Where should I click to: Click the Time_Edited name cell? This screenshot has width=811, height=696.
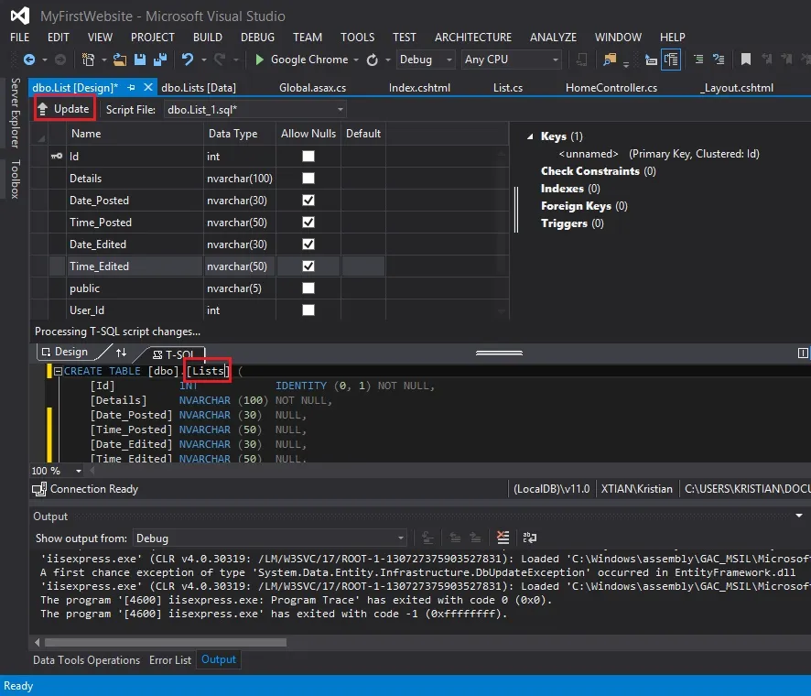135,266
